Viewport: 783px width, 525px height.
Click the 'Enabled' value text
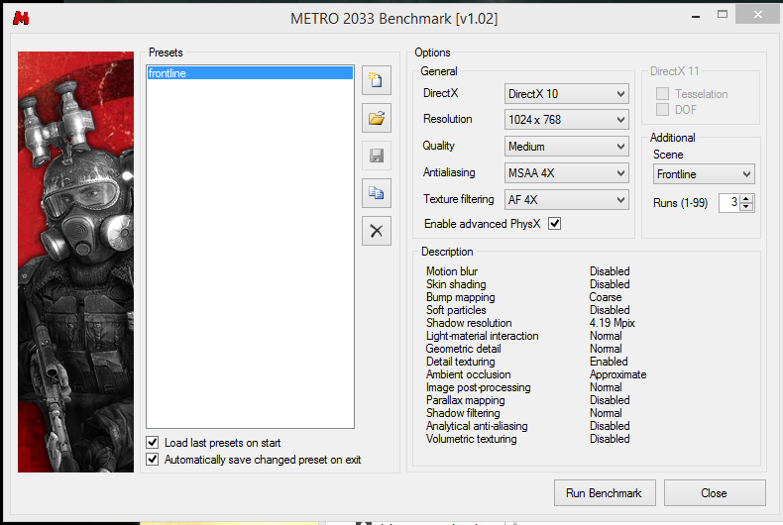click(609, 362)
